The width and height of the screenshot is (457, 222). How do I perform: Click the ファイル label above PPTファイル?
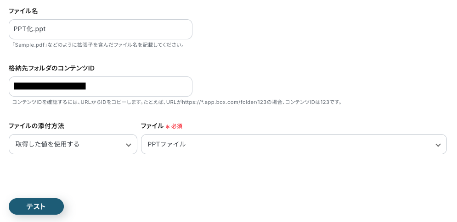(x=152, y=126)
